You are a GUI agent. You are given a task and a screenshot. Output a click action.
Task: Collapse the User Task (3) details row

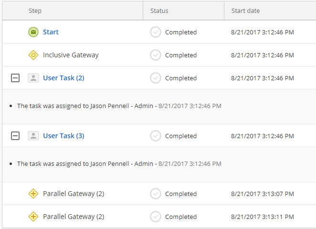pos(15,136)
